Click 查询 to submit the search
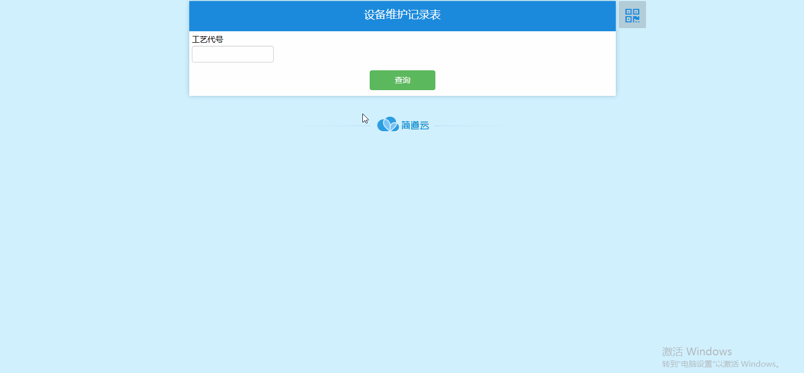 (402, 80)
